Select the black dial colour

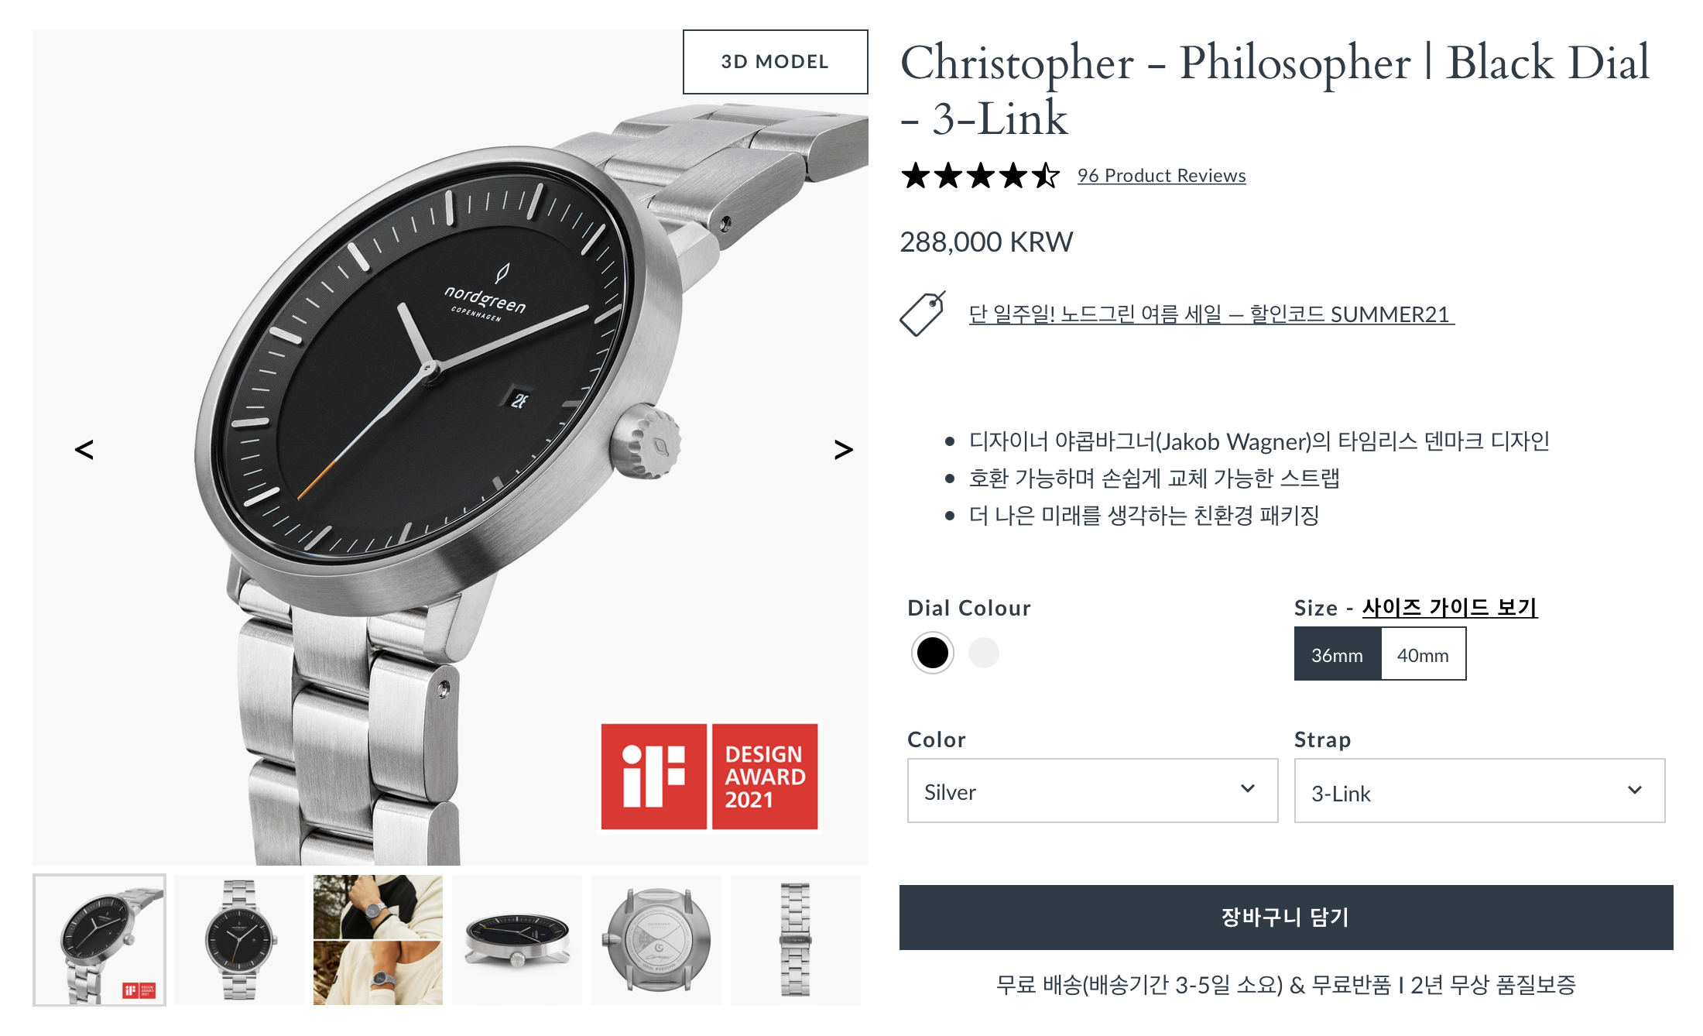pos(932,653)
